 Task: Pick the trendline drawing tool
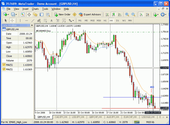click(x=33, y=21)
